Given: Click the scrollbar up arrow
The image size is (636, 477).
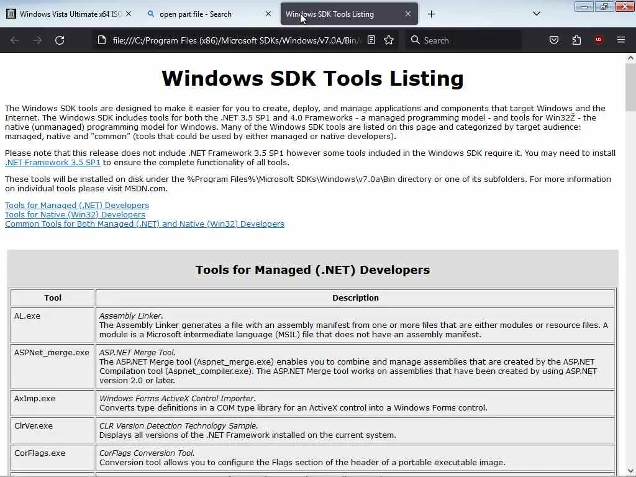Looking at the screenshot, I should 630,58.
